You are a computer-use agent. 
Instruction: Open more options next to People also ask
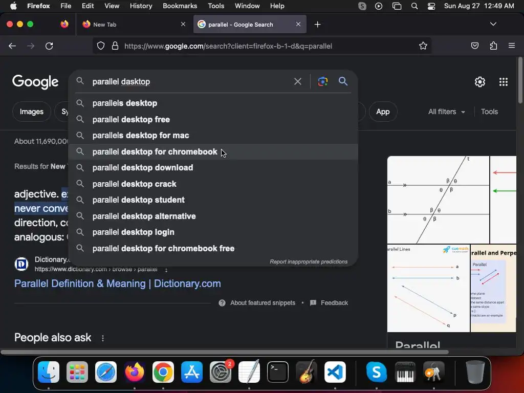[102, 338]
